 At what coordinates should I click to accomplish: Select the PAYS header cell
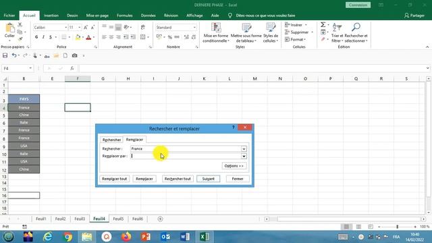click(x=24, y=99)
